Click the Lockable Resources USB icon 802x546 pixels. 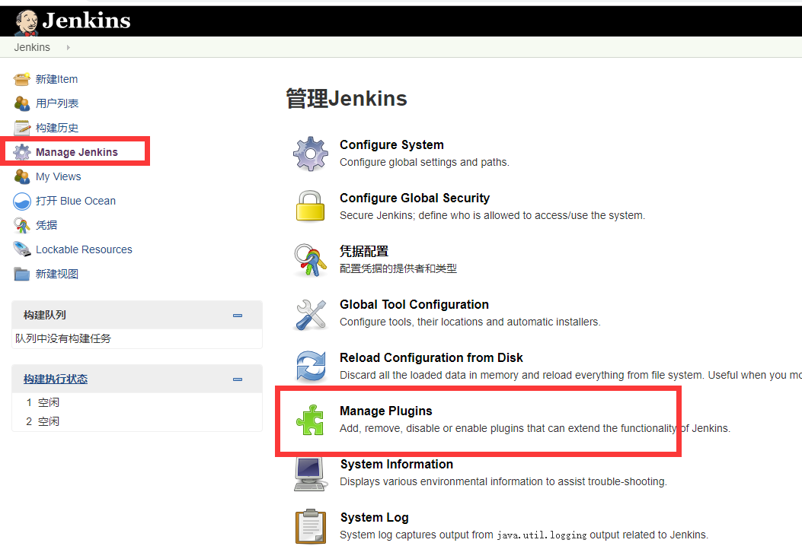tap(22, 249)
